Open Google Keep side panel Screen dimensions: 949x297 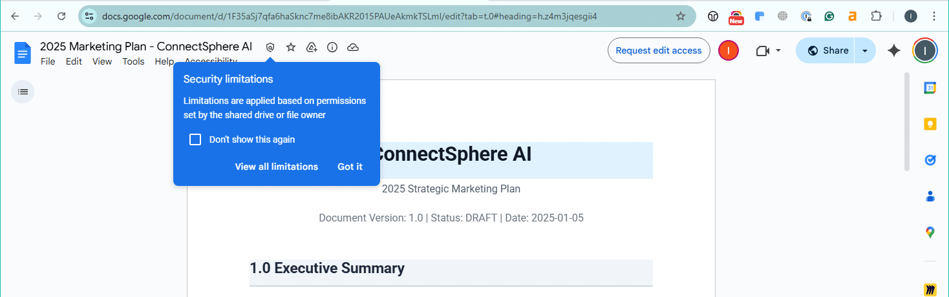click(x=930, y=124)
